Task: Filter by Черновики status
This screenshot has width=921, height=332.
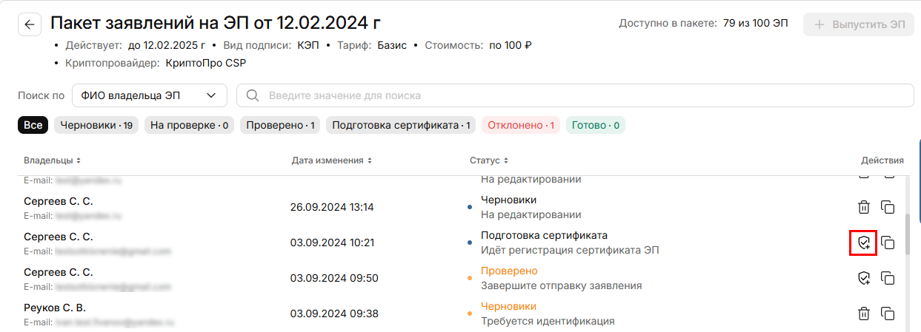Action: [x=96, y=126]
